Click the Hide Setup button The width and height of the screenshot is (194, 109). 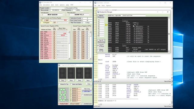coord(87,89)
